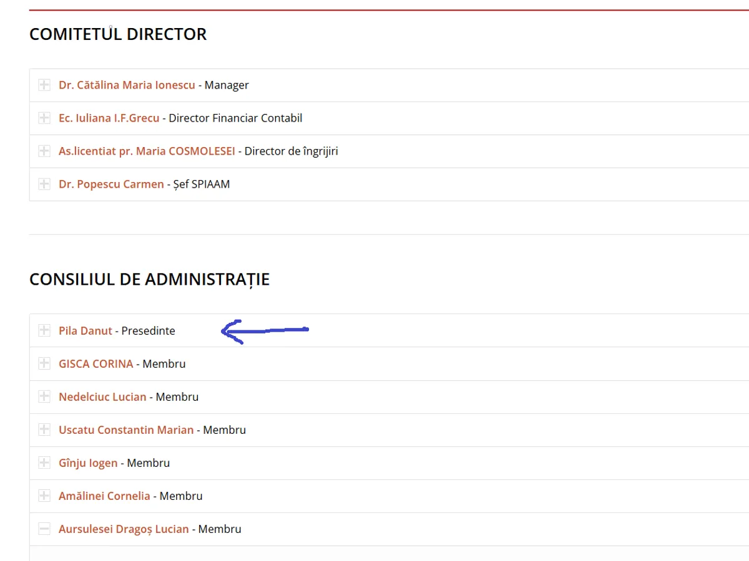749x561 pixels.
Task: Click plus icon beside GISCA CORINA
Action: [x=44, y=364]
